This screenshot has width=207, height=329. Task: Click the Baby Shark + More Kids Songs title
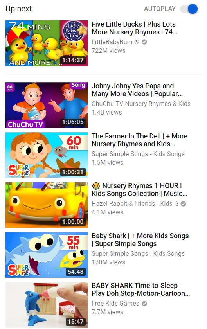coord(140,240)
